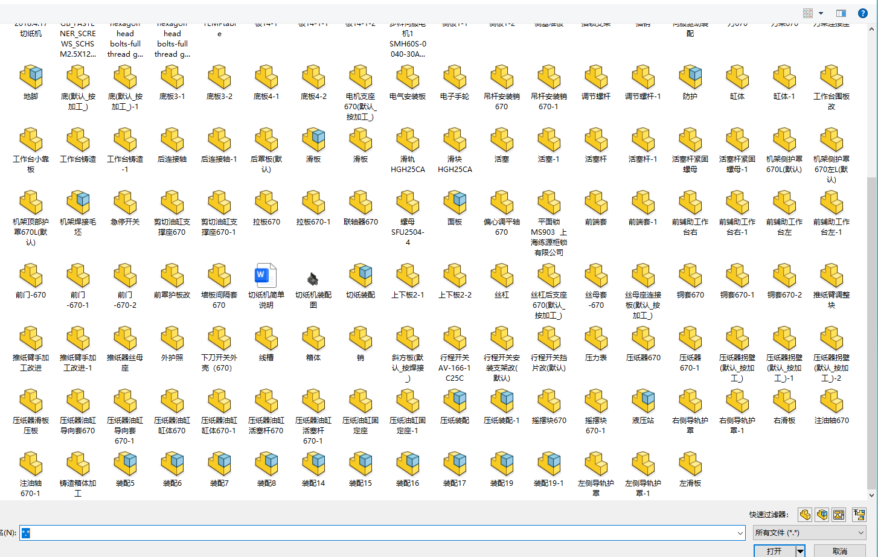Select the 面板 assembly file

coord(455,209)
